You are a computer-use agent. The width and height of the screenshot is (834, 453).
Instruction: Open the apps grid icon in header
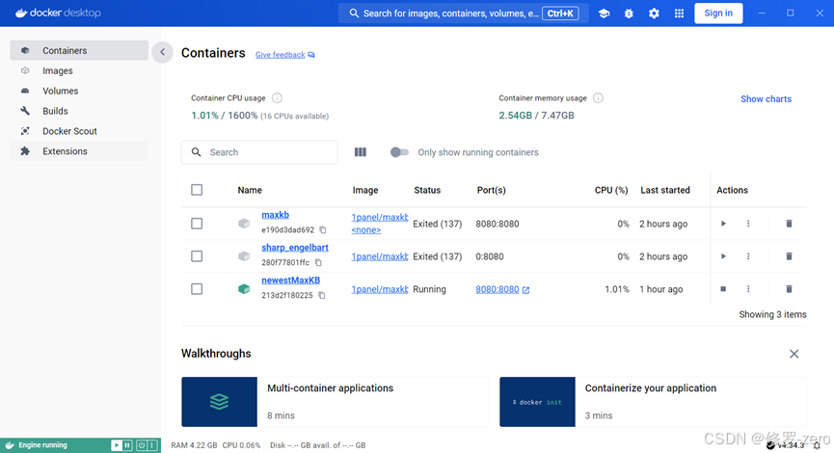(x=679, y=13)
